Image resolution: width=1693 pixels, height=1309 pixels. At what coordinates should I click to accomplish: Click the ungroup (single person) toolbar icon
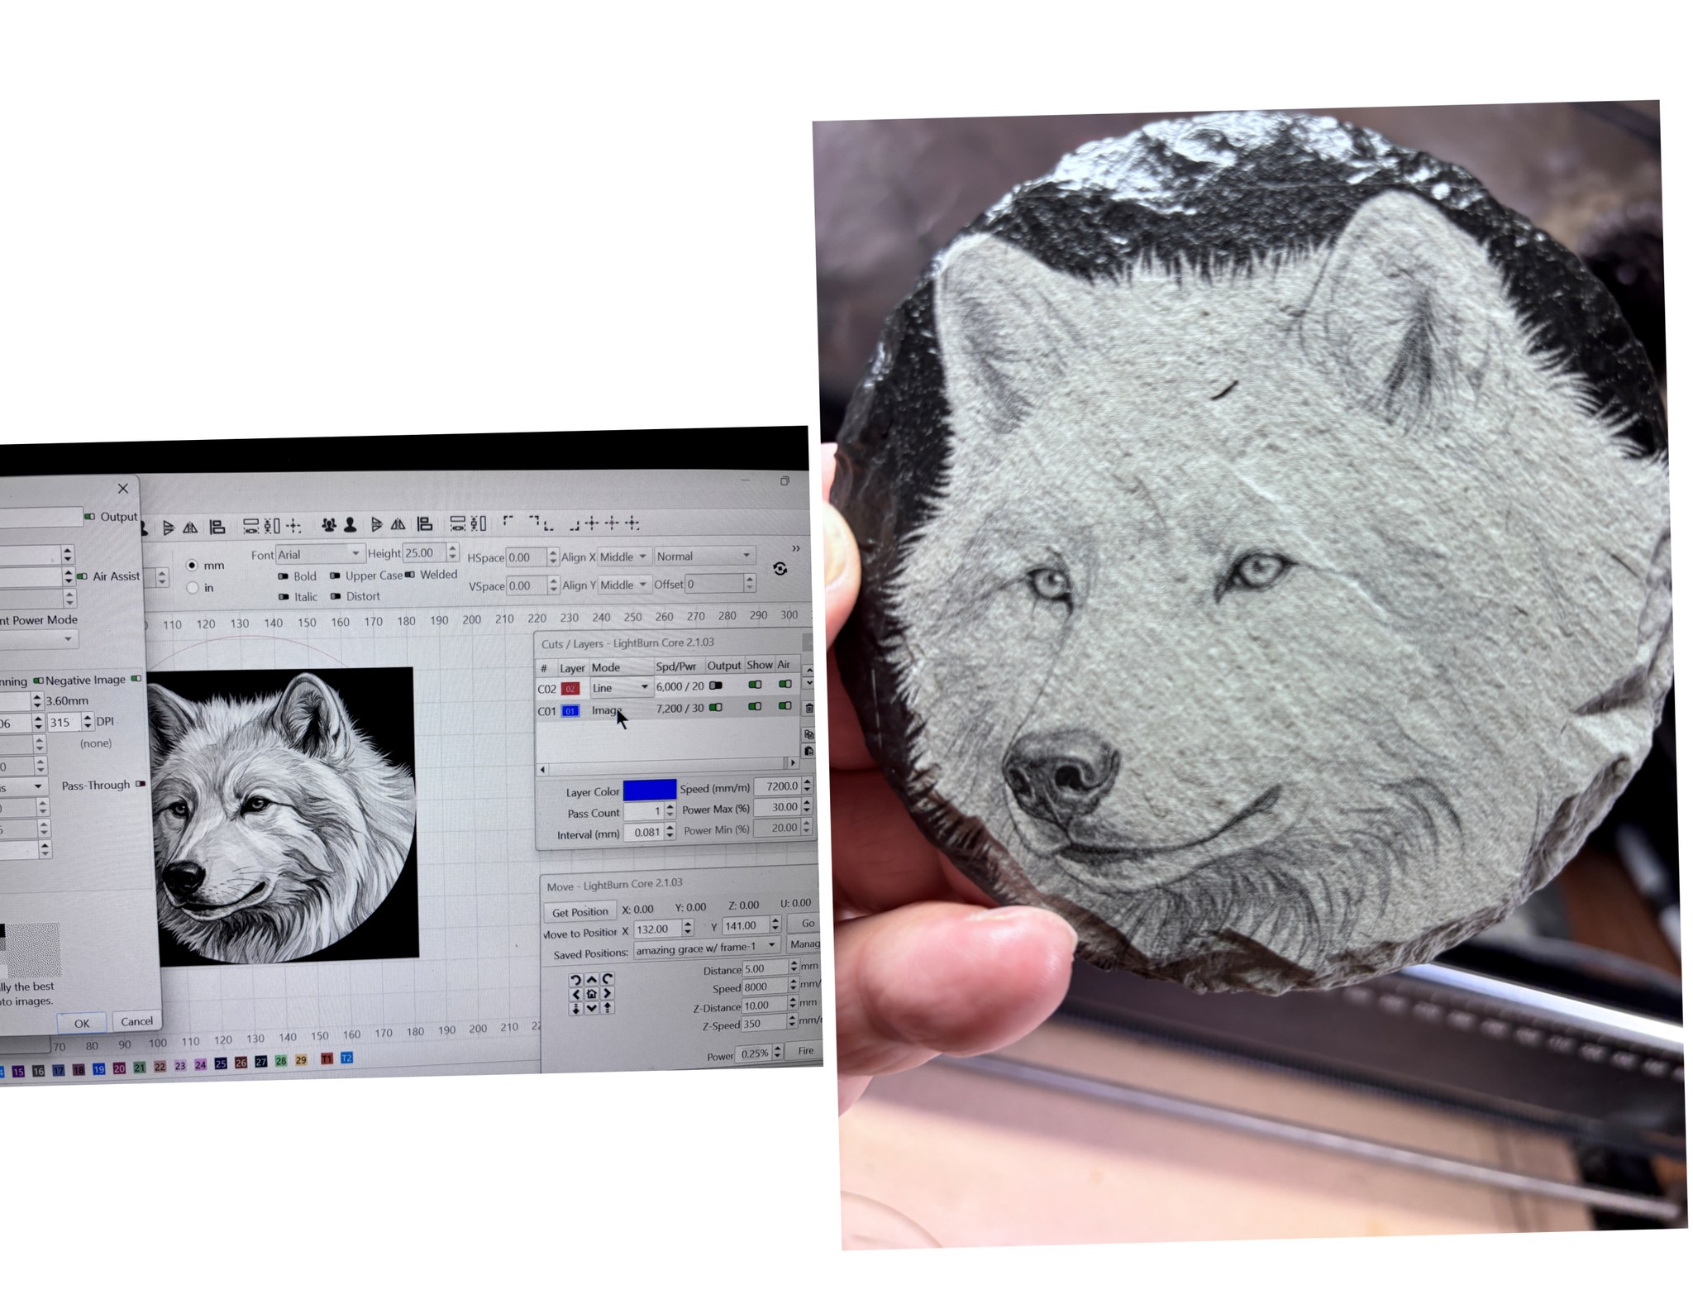pos(351,524)
